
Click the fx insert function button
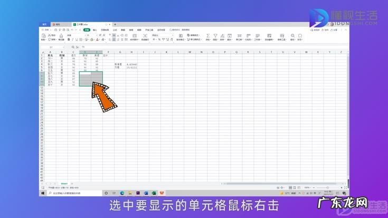tap(77, 47)
